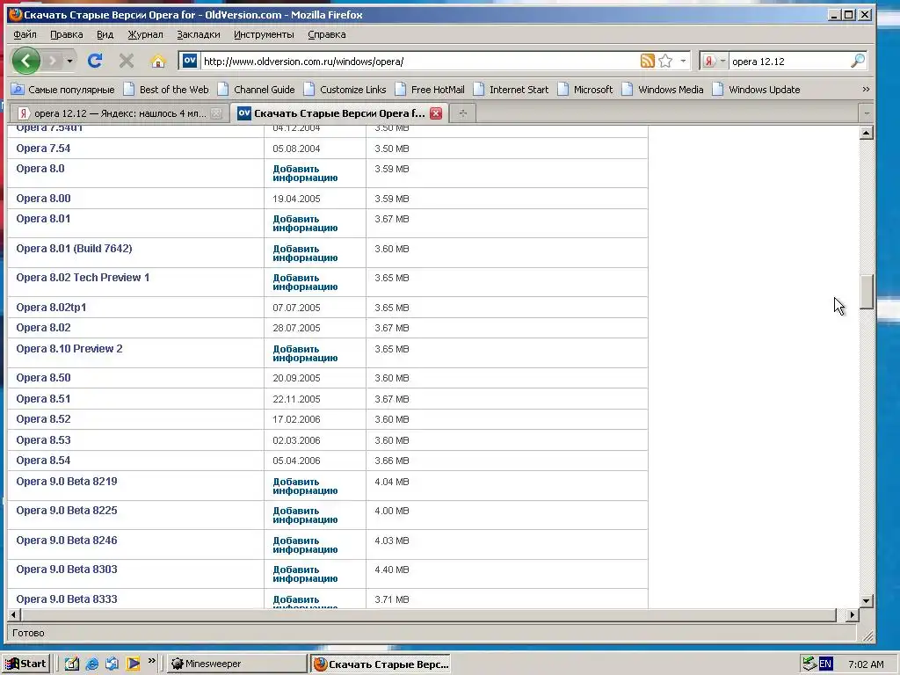Open Opera 8.01 (Build 7642) link
900x675 pixels.
click(x=74, y=248)
